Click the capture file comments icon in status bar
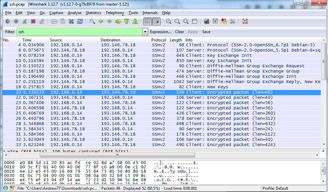This screenshot has height=192, width=328. pyautogui.click(x=12, y=188)
